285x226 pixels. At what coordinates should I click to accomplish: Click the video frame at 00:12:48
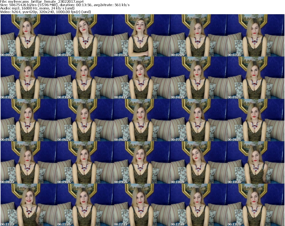pos(199,205)
